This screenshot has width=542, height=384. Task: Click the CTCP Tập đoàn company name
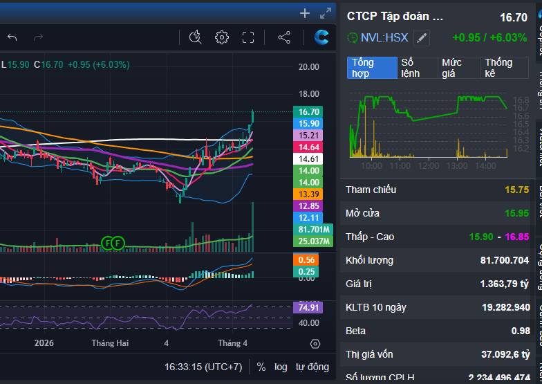pos(395,17)
